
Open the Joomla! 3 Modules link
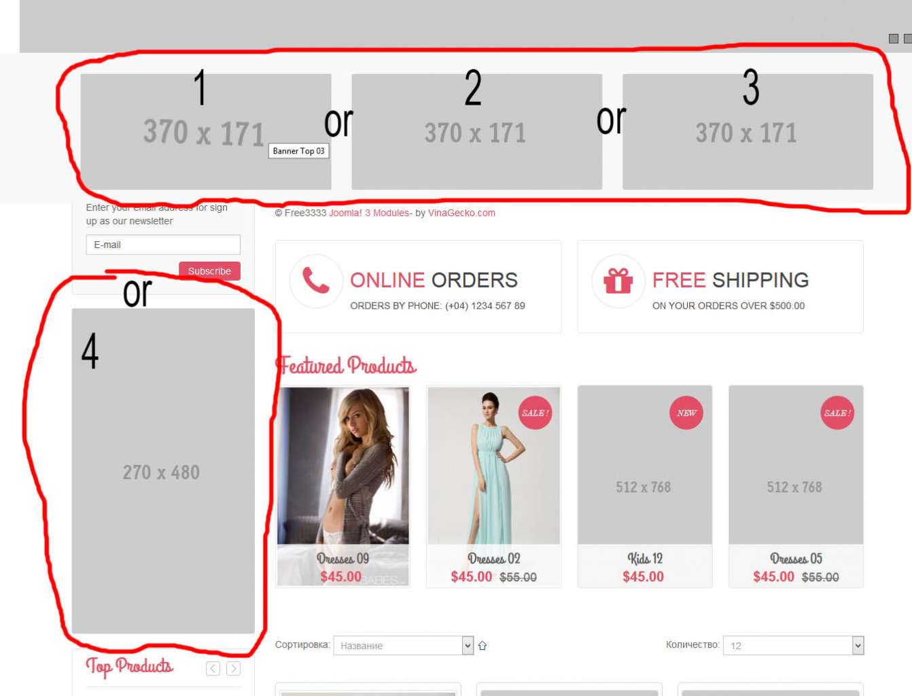[x=370, y=213]
